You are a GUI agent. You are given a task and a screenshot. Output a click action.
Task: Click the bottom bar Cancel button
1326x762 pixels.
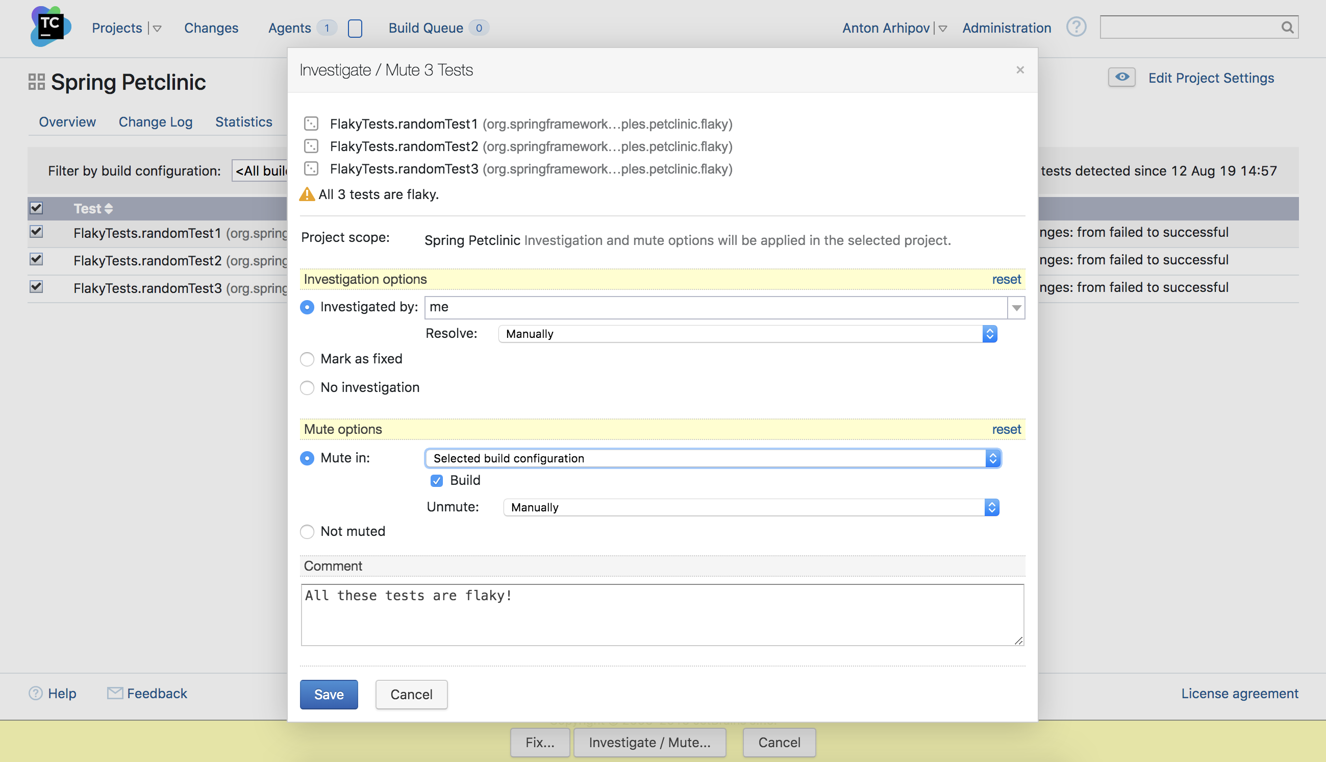[x=780, y=743]
